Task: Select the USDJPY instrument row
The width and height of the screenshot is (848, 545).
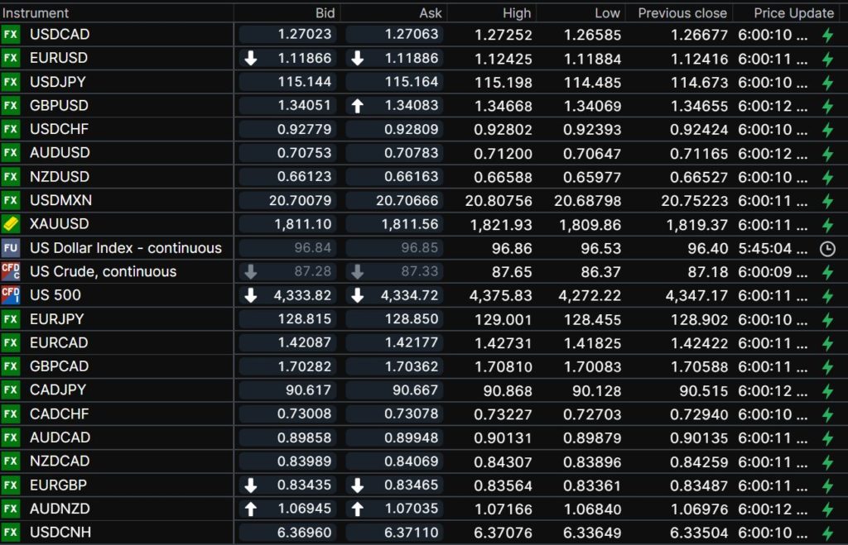Action: (58, 82)
